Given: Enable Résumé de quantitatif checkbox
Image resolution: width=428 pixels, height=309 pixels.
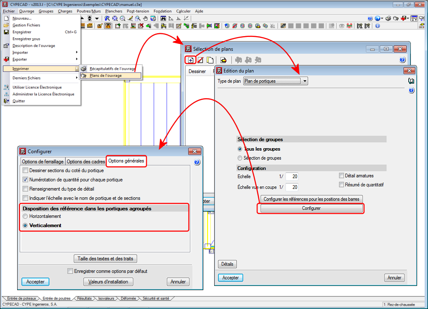Looking at the screenshot, I should click(341, 185).
